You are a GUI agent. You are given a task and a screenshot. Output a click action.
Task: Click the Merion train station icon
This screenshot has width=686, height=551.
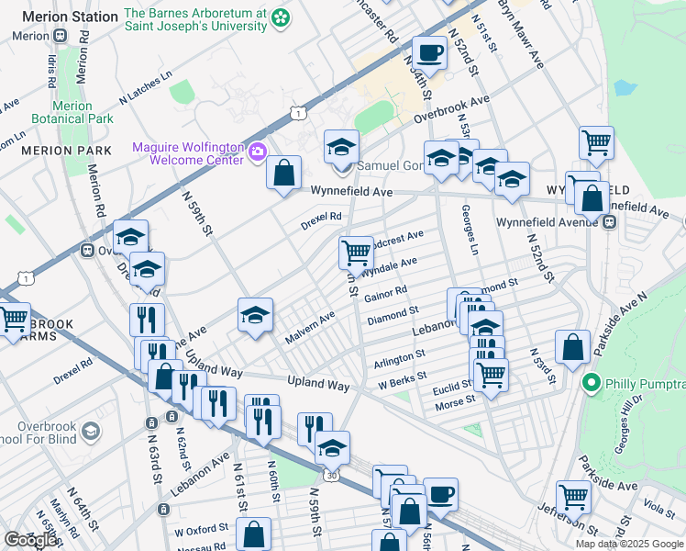pos(61,36)
